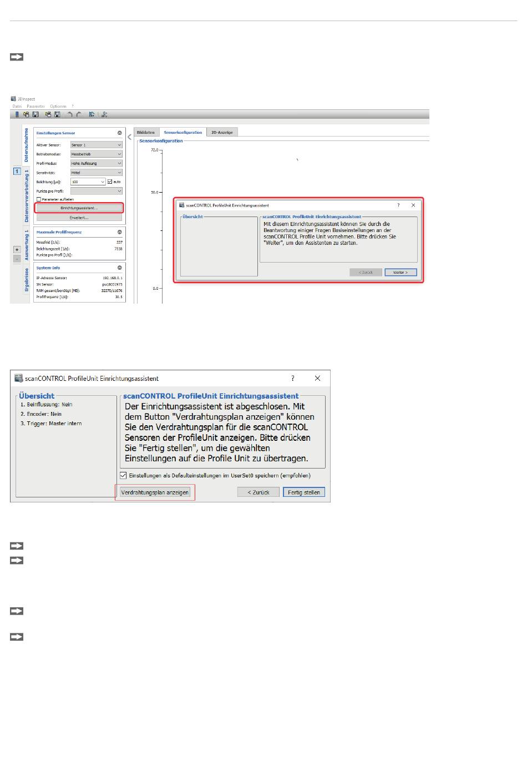
Task: Click overview item 2. Encoder: Nein
Action: (41, 414)
